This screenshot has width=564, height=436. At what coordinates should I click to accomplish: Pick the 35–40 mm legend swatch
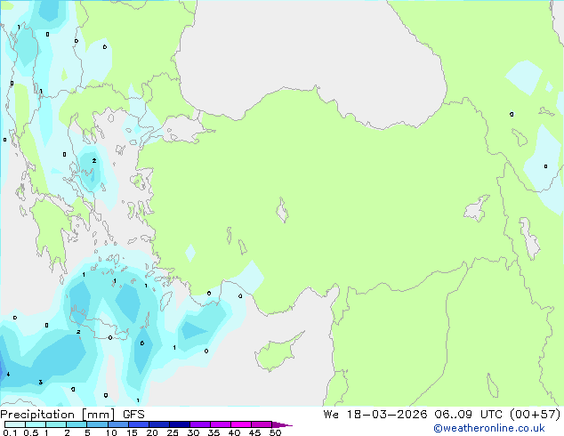pyautogui.click(x=221, y=424)
